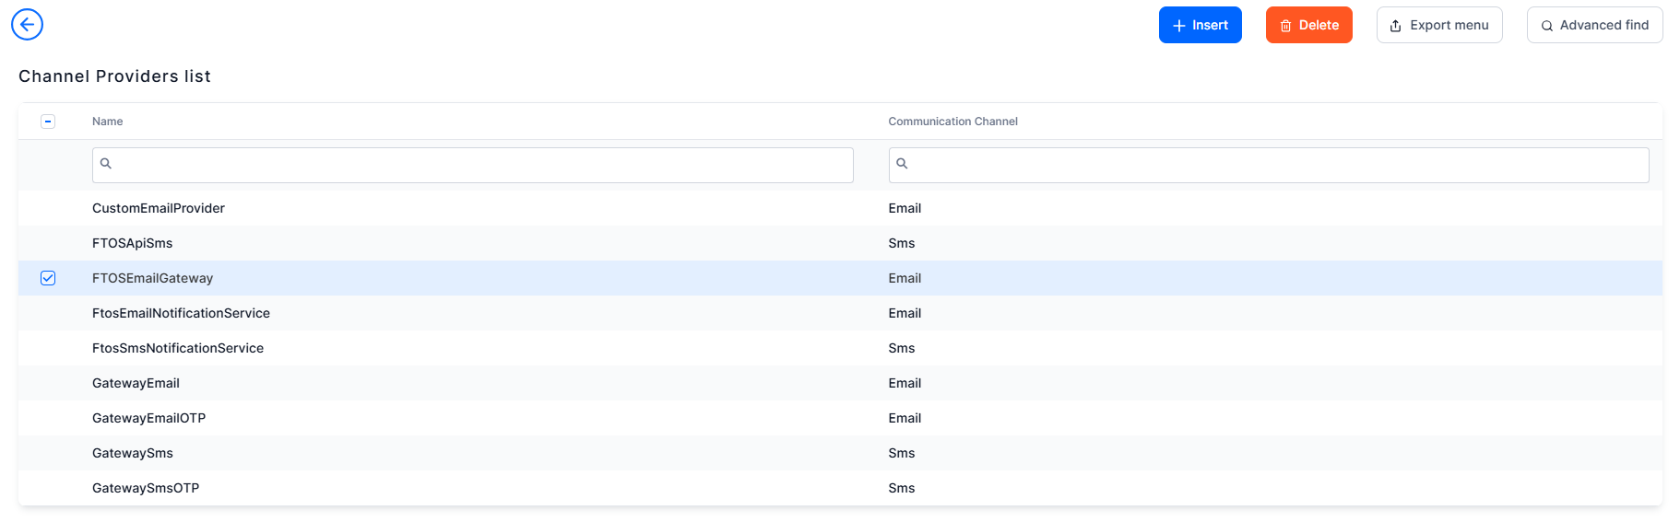Click the back arrow icon
The height and width of the screenshot is (522, 1680).
pyautogui.click(x=27, y=25)
